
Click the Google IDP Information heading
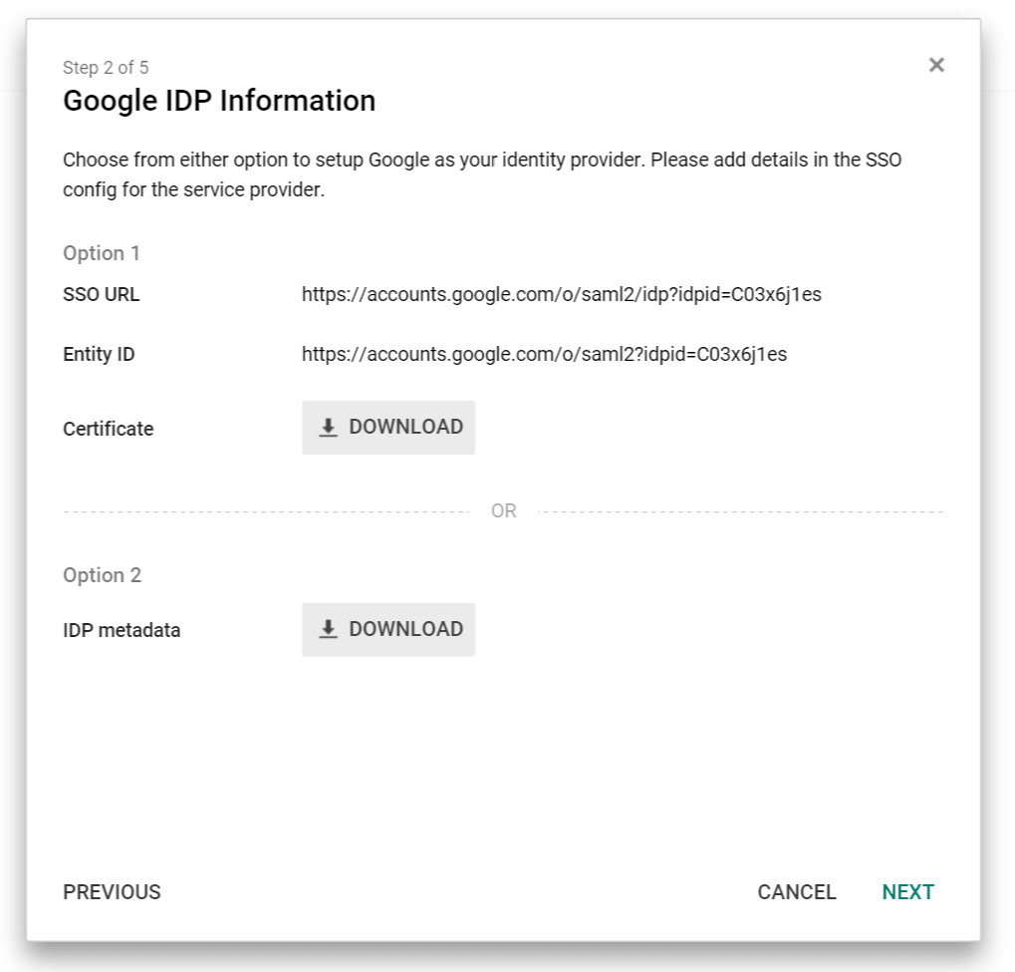pyautogui.click(x=220, y=101)
